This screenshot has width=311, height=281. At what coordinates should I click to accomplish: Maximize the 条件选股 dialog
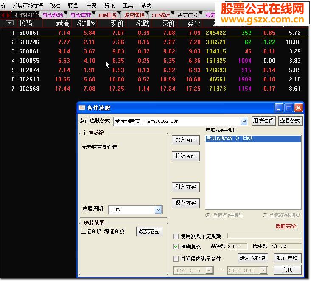(x=289, y=108)
